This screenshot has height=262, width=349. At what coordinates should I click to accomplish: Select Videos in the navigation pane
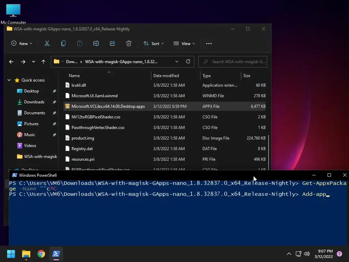[30, 145]
